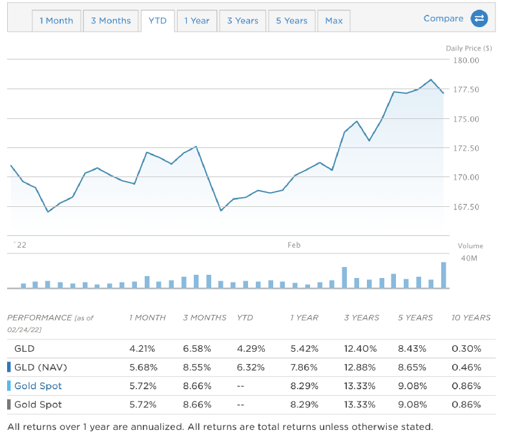
Task: Click GLD (NAV) 1 year value 7.86%
Action: tap(304, 367)
